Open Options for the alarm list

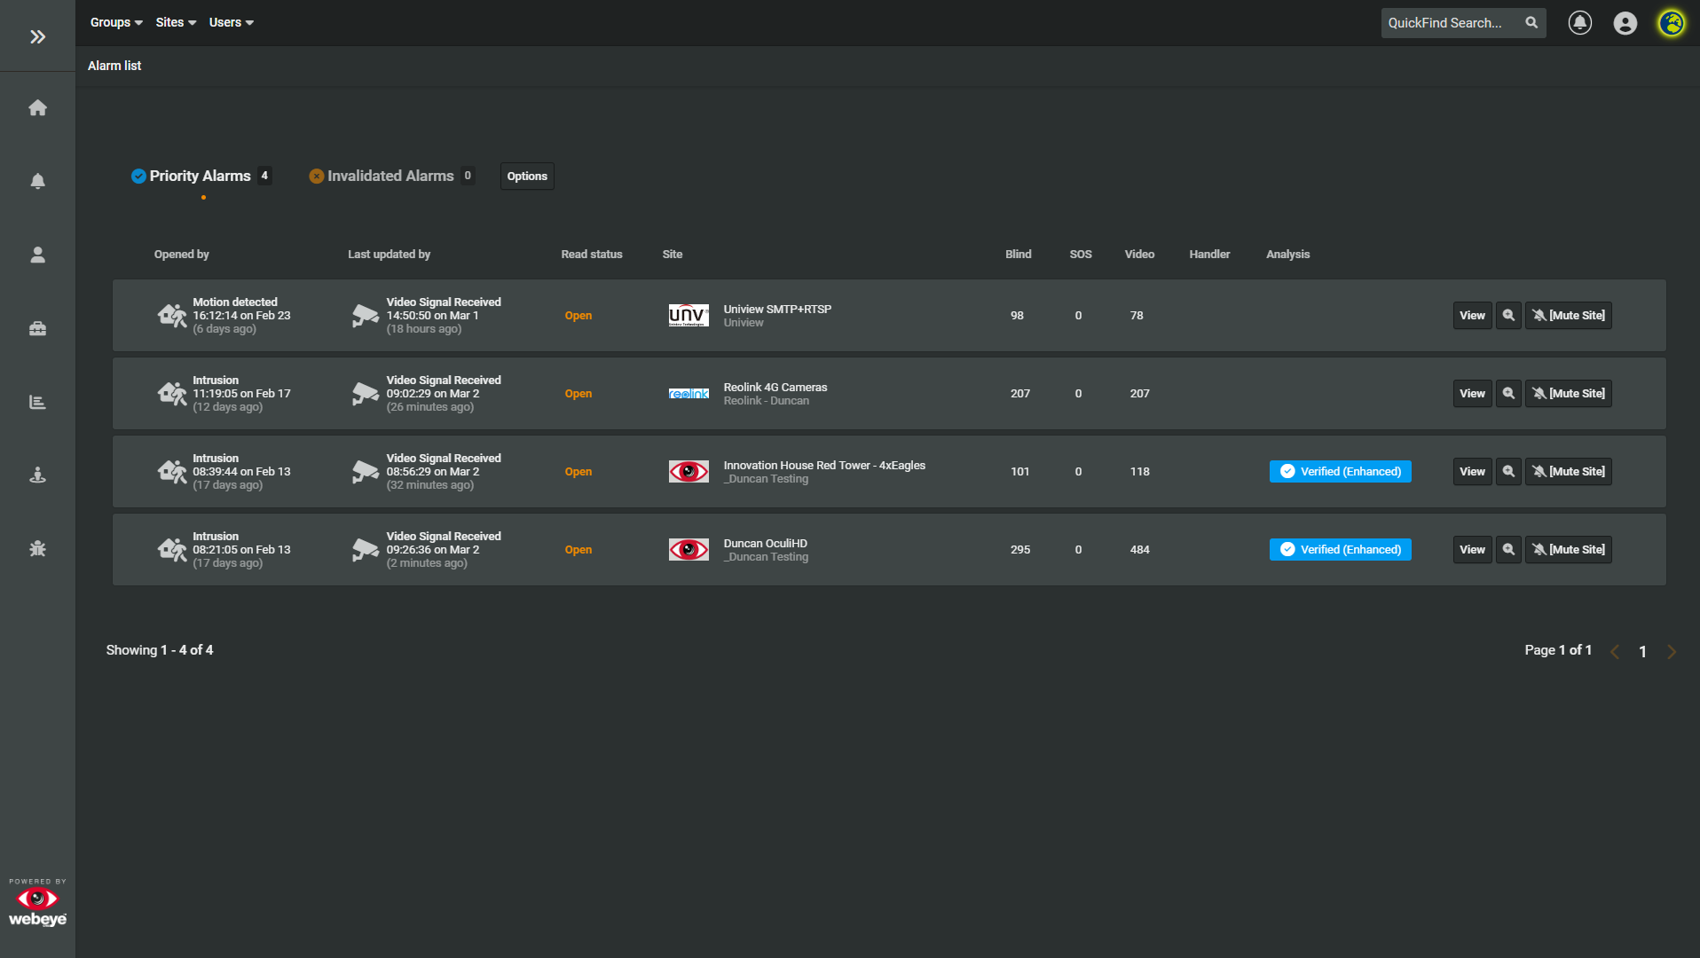(526, 176)
